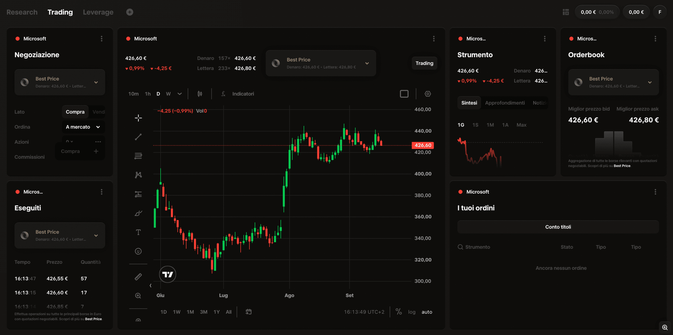Expand Best Price dropdown in Eseguiti

pyautogui.click(x=60, y=235)
